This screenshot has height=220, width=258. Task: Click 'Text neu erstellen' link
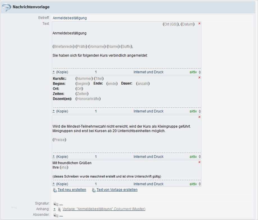click(72, 190)
